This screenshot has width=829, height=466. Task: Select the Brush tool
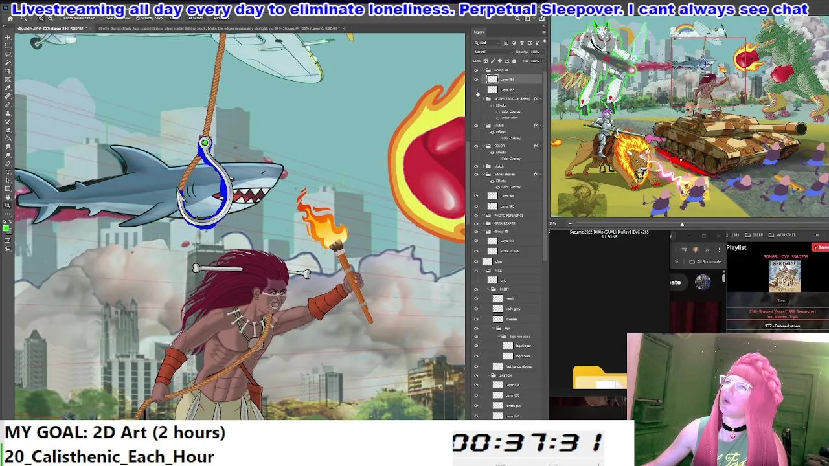tap(8, 104)
